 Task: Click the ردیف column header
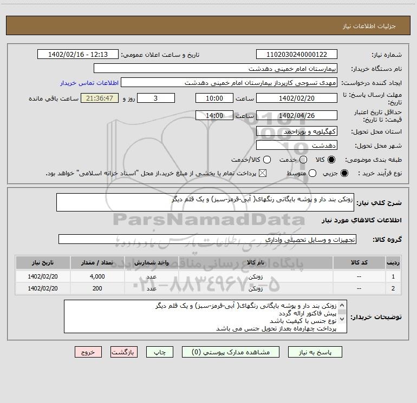393,262
